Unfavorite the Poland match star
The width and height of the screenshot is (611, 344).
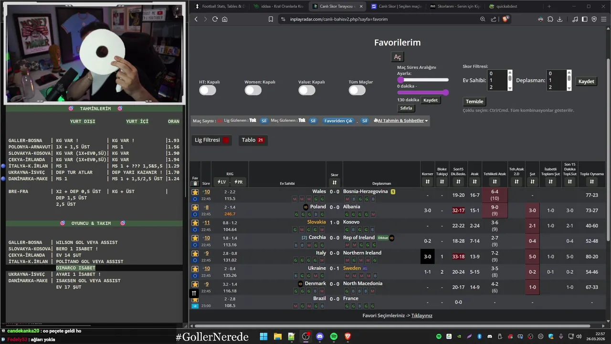[195, 207]
